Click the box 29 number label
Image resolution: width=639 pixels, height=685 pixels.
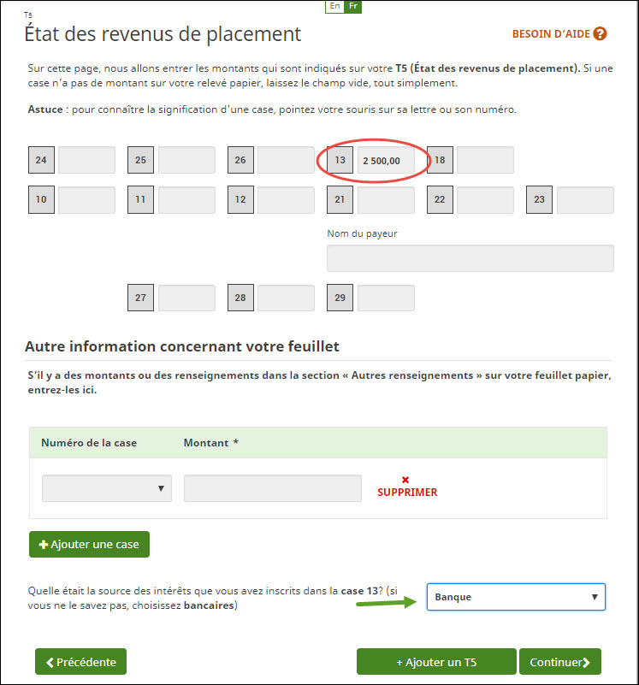(340, 298)
